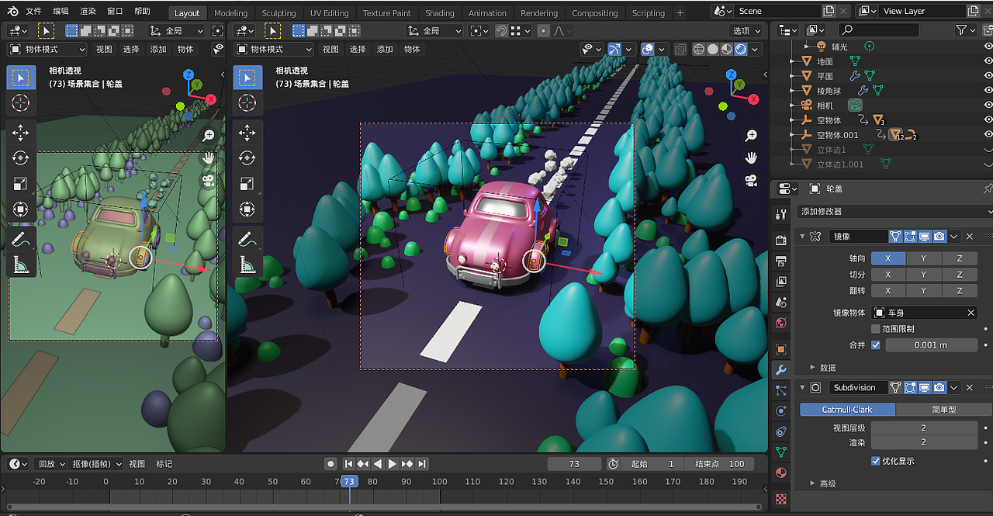Open the Object Constraints properties tab
Image resolution: width=993 pixels, height=516 pixels.
click(781, 431)
